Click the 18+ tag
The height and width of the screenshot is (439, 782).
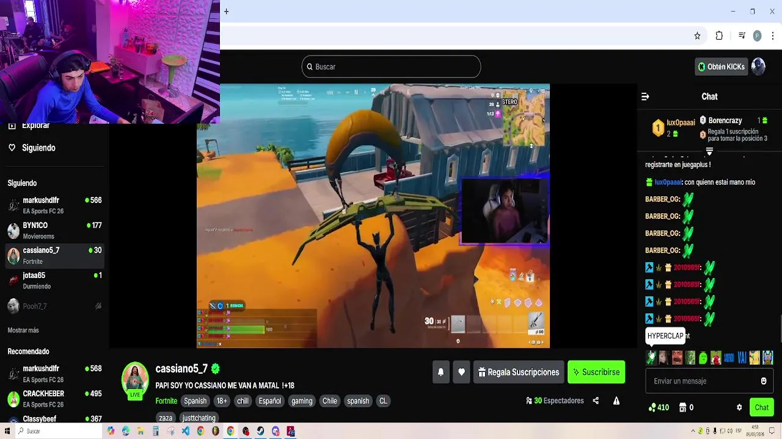pos(222,401)
